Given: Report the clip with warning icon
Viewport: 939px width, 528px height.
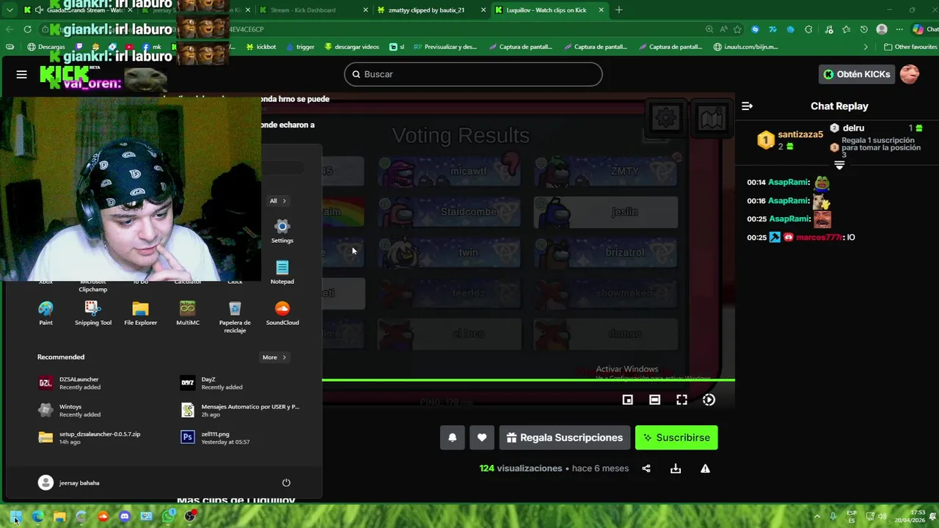Looking at the screenshot, I should coord(705,469).
